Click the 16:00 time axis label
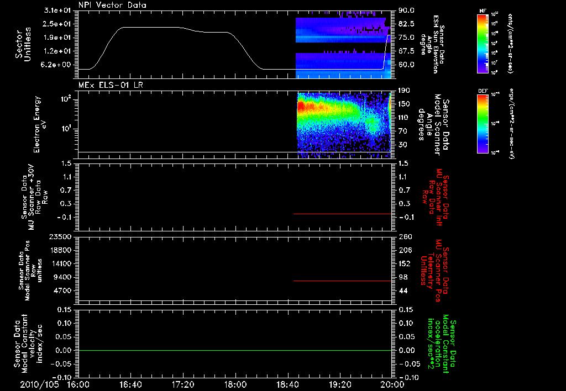This screenshot has width=566, height=391. point(78,384)
